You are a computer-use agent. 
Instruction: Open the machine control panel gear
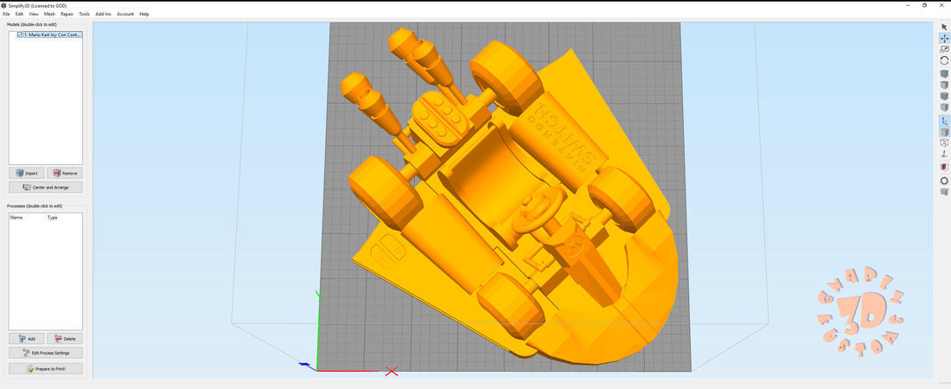944,181
